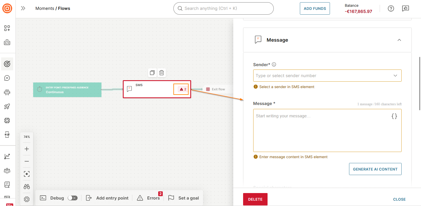The image size is (421, 206).
Task: Click the error warning badge on the SMS element
Action: [181, 89]
